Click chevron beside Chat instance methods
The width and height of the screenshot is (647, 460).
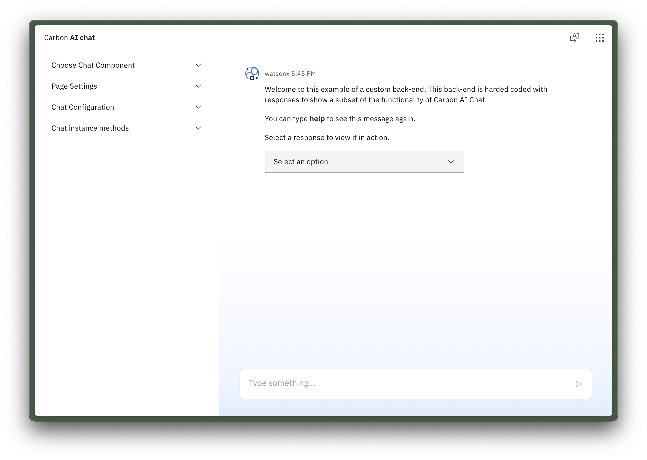[198, 128]
